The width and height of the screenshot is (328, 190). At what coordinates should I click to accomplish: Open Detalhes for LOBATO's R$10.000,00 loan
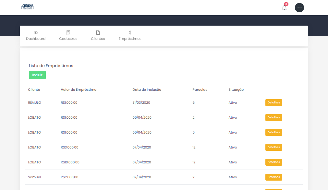(273, 162)
